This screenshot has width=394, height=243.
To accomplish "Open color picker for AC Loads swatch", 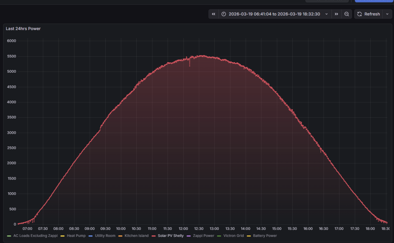I will [x=9, y=236].
